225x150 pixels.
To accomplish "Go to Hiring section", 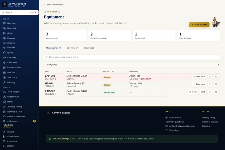I will (10, 102).
